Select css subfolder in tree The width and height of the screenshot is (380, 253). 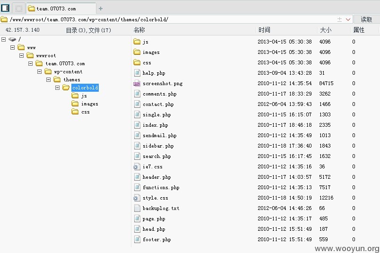(81, 112)
